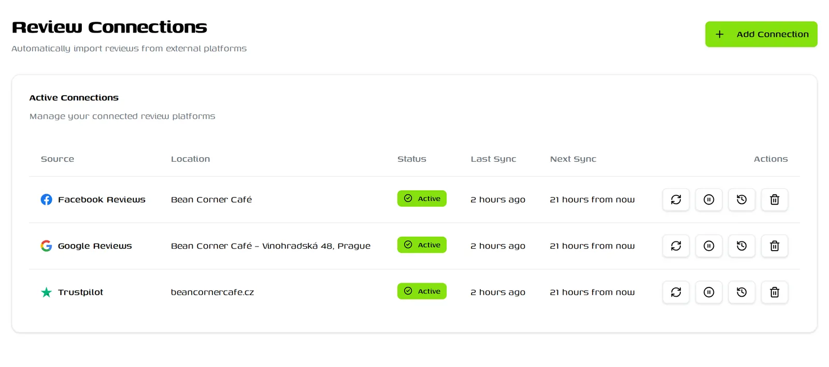Open sync history for Google Reviews
Viewport: 829px width, 367px height.
coord(741,246)
